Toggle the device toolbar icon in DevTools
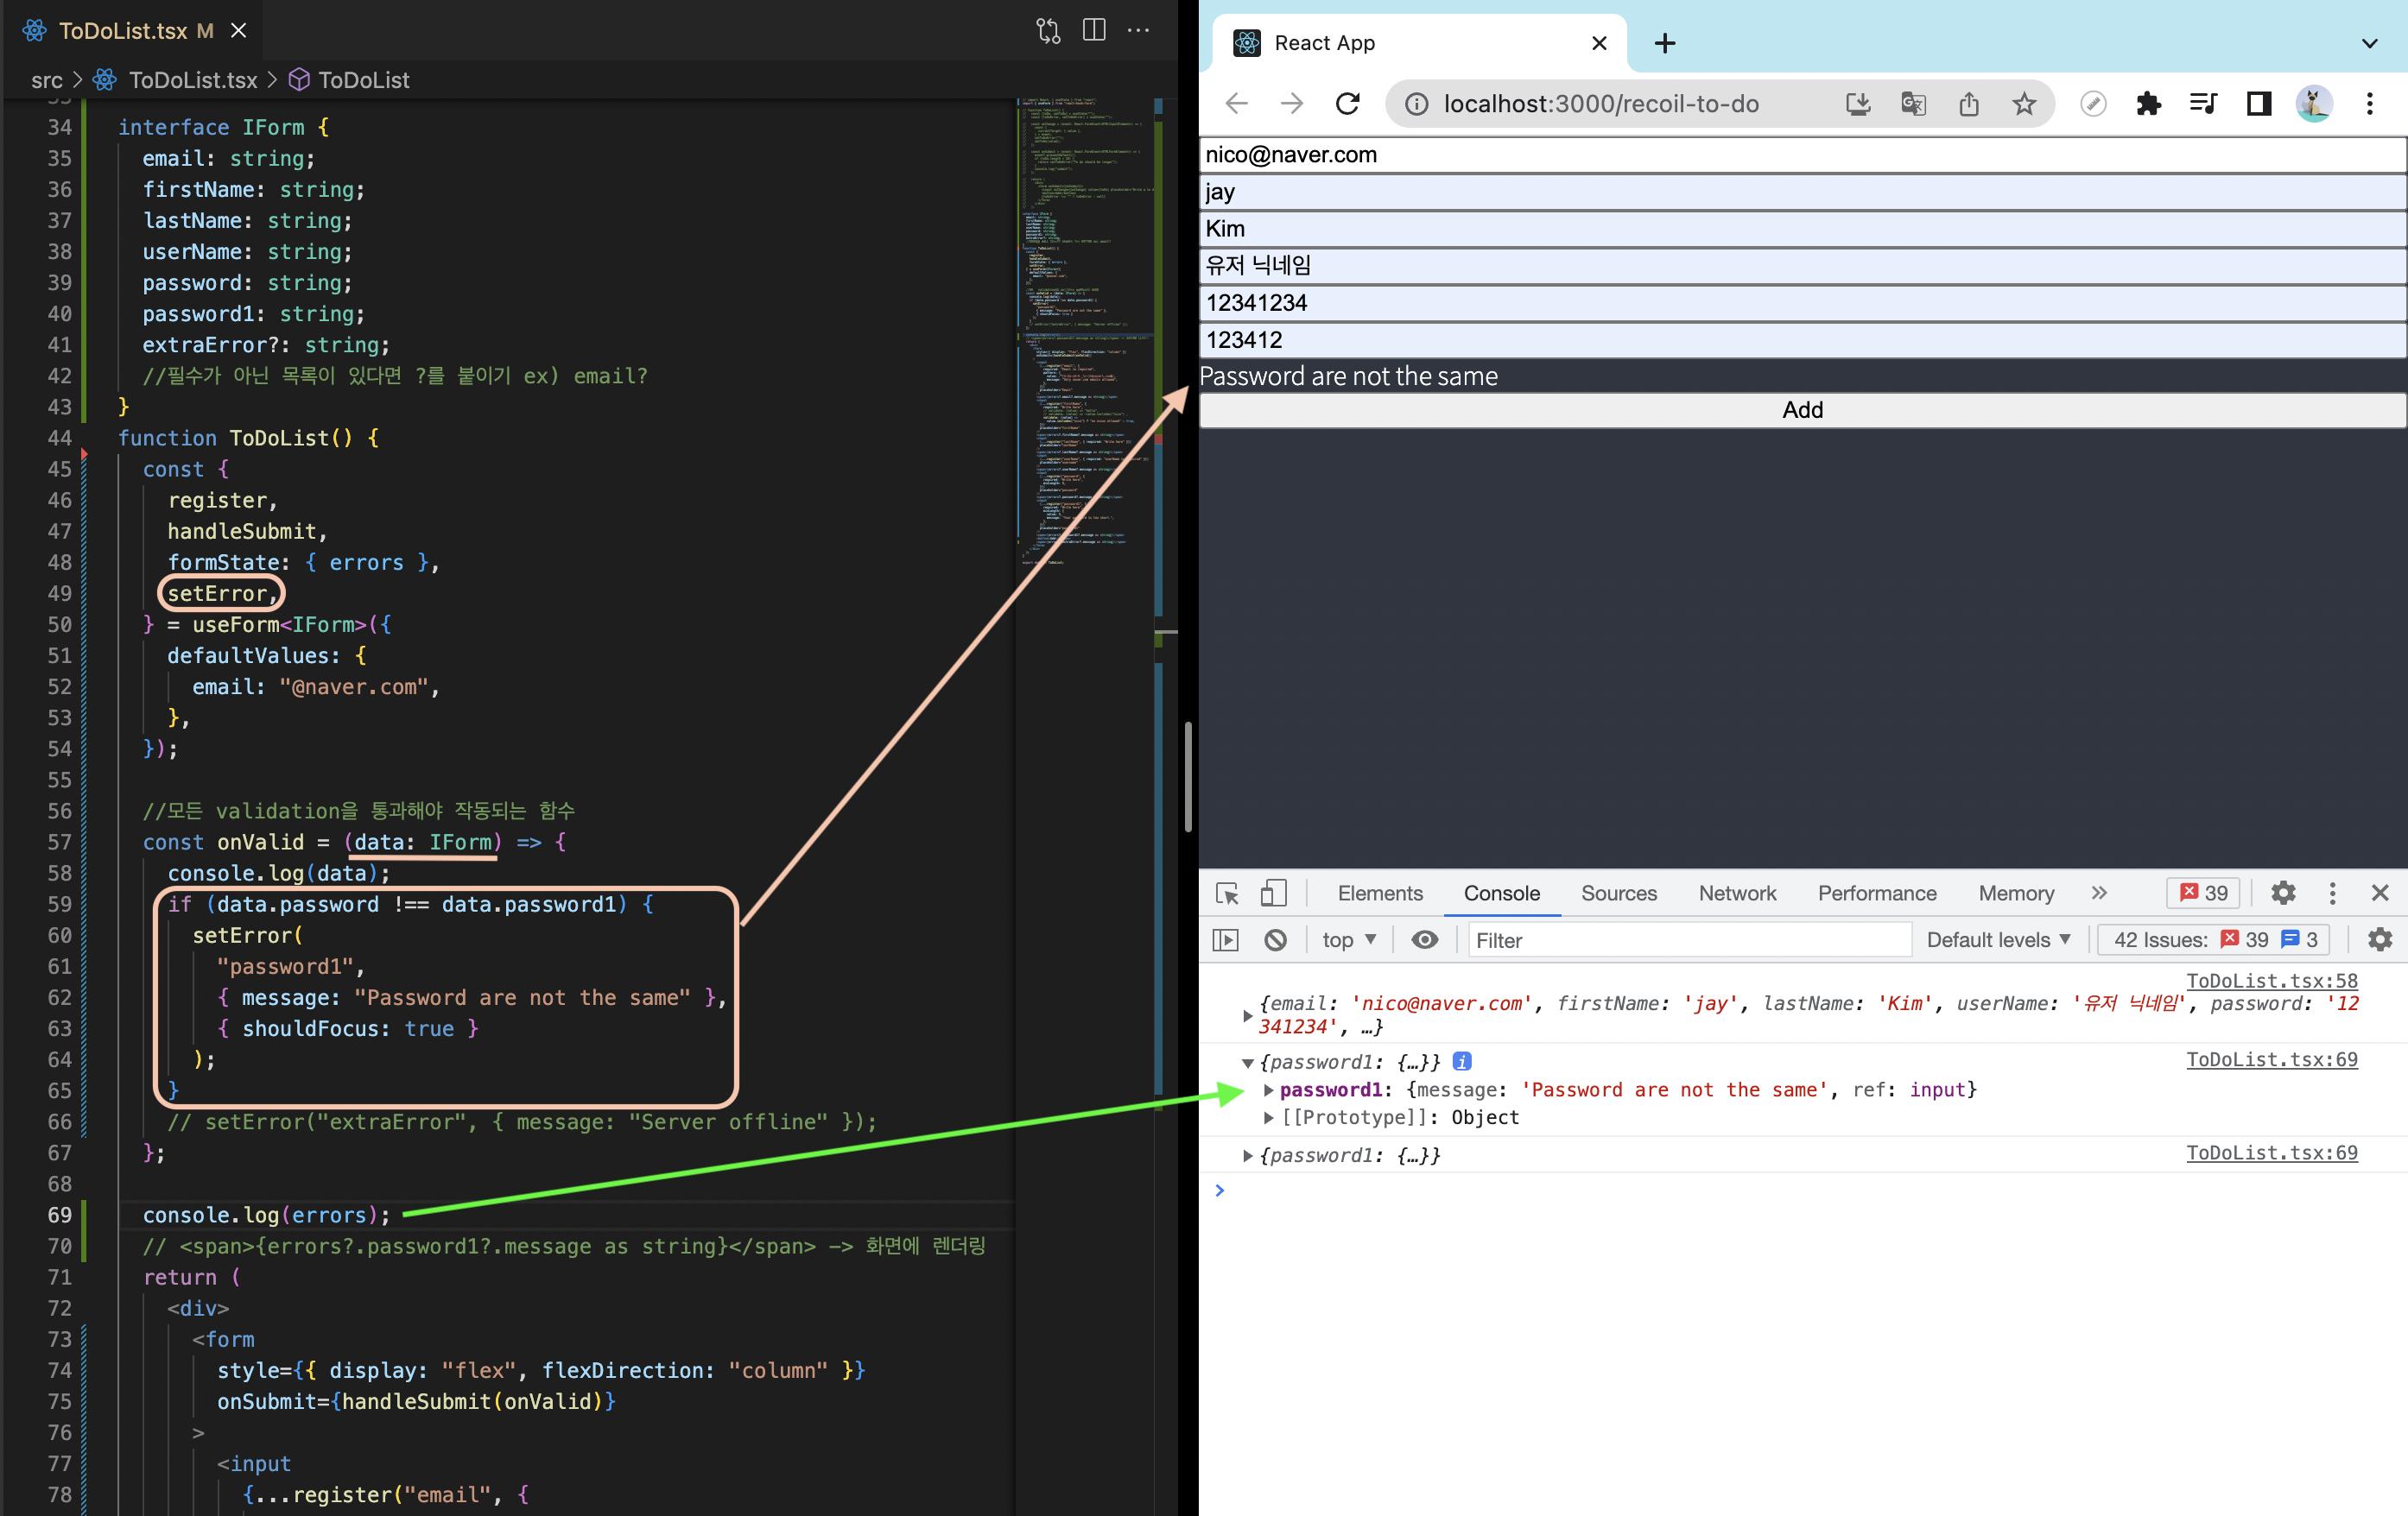This screenshot has width=2408, height=1516. click(1273, 893)
